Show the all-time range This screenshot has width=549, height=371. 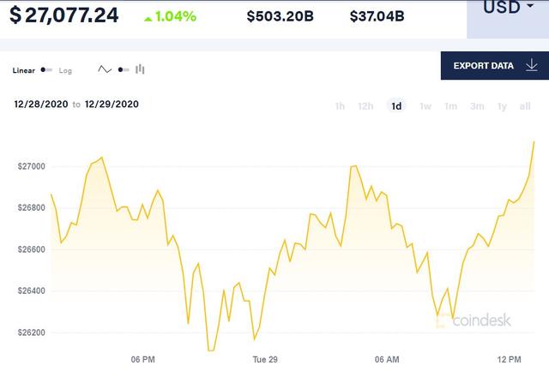coord(525,106)
